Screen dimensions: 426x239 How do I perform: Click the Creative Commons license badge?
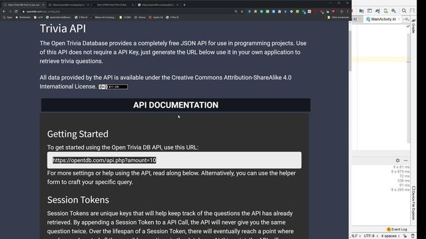coord(113,87)
